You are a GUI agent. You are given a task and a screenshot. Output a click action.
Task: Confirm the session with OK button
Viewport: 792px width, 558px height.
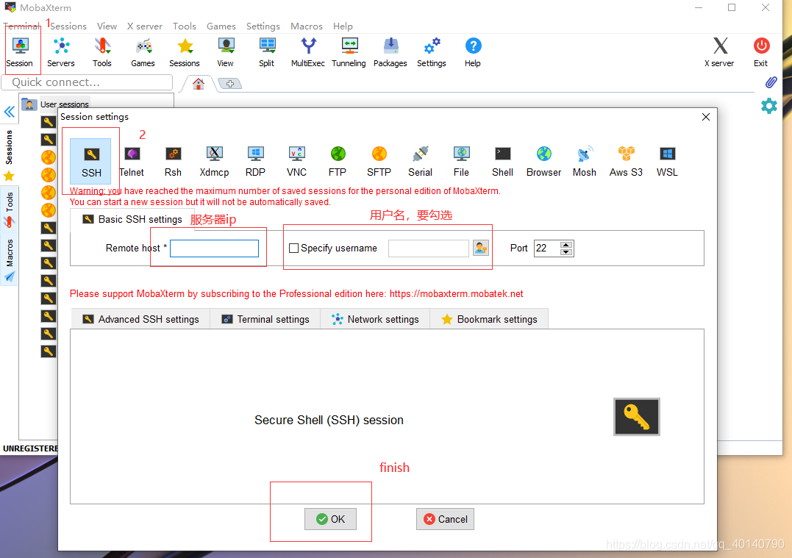(x=330, y=519)
